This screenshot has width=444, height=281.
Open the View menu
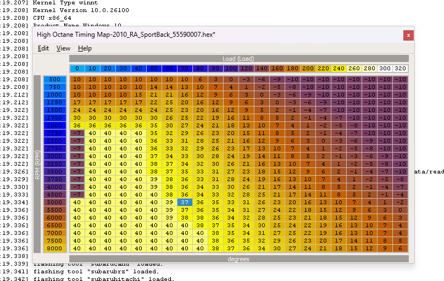[63, 48]
